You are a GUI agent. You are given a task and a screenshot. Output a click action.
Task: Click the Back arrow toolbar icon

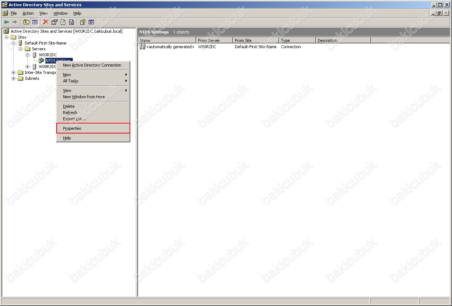tap(6, 22)
